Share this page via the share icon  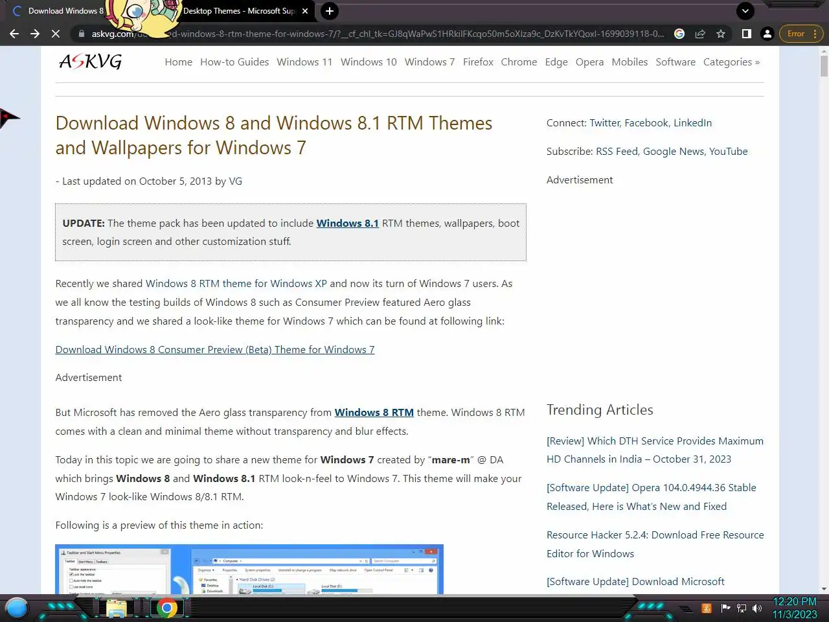pos(700,34)
